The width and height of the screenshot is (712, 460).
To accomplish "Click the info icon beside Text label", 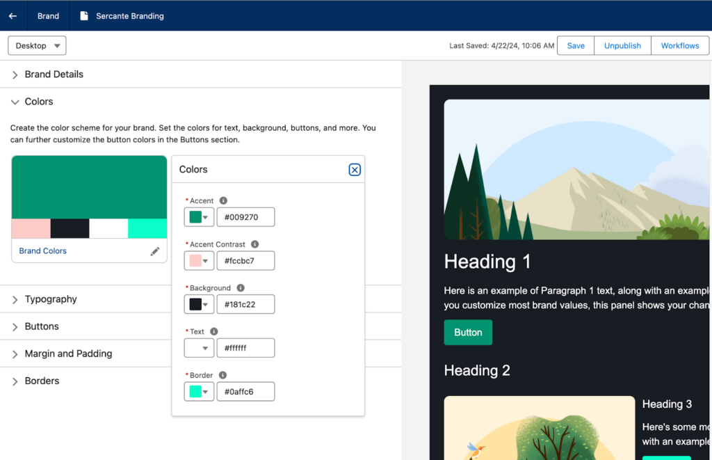I will (214, 332).
